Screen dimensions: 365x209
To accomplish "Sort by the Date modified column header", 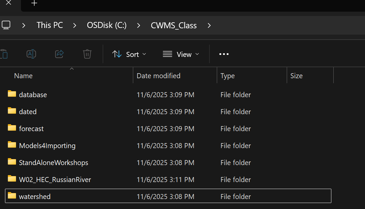I will pos(159,76).
